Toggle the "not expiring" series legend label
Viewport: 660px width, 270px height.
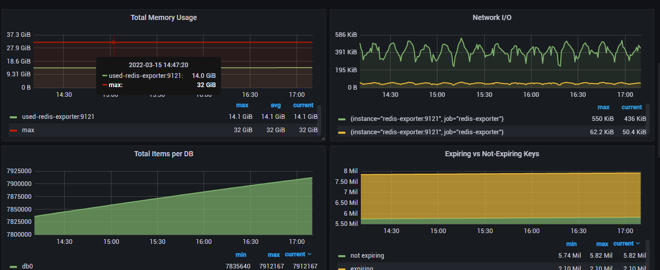pos(367,256)
